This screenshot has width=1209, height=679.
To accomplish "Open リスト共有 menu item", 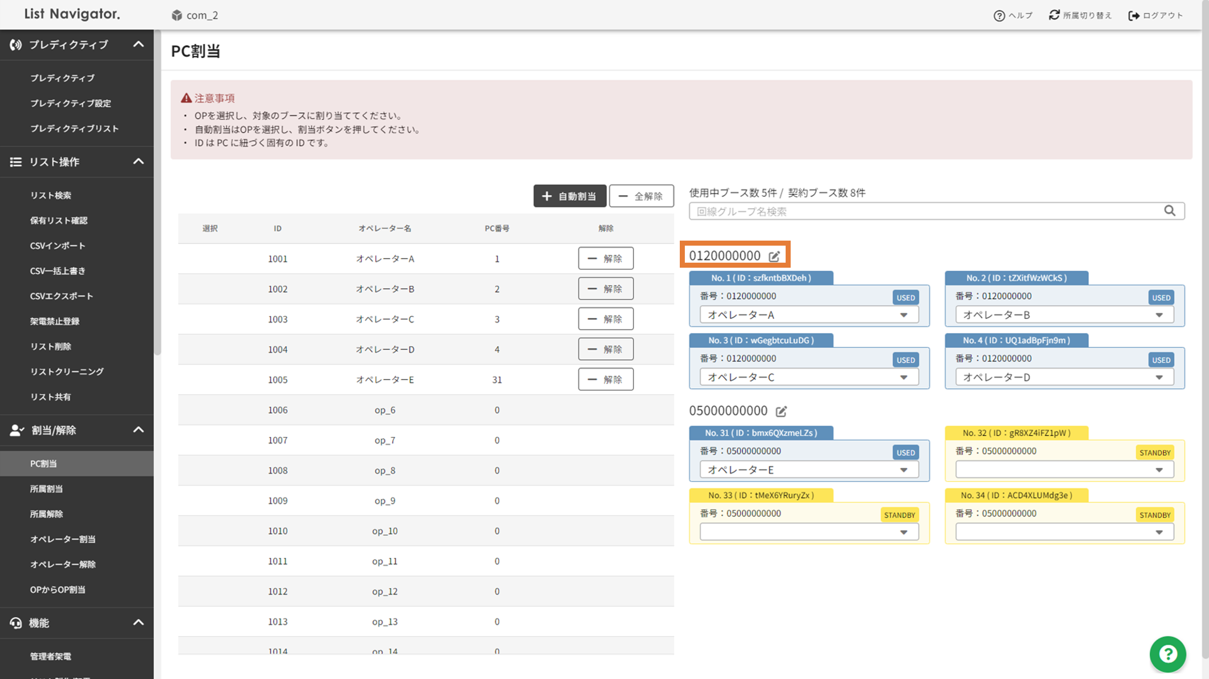I will pyautogui.click(x=50, y=397).
